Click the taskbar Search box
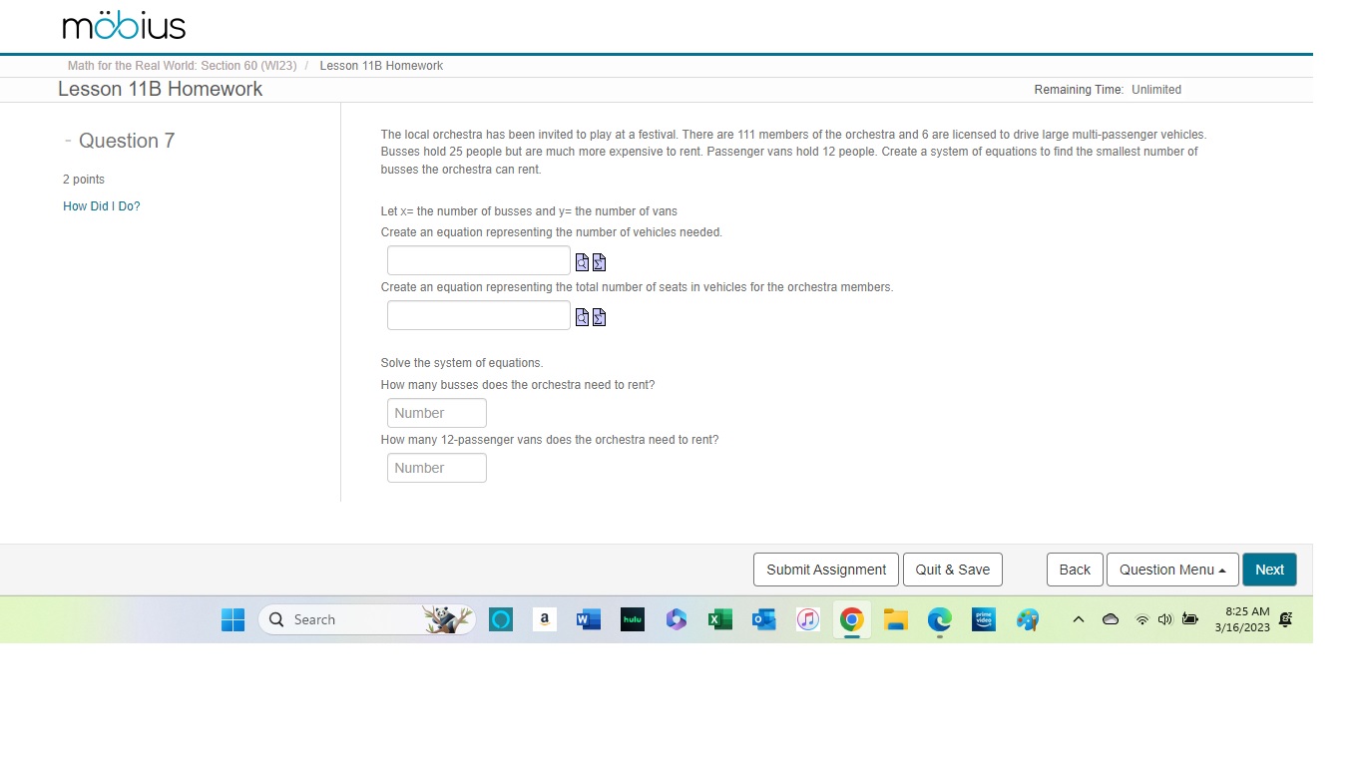Screen dimensions: 1363x766 [367, 620]
